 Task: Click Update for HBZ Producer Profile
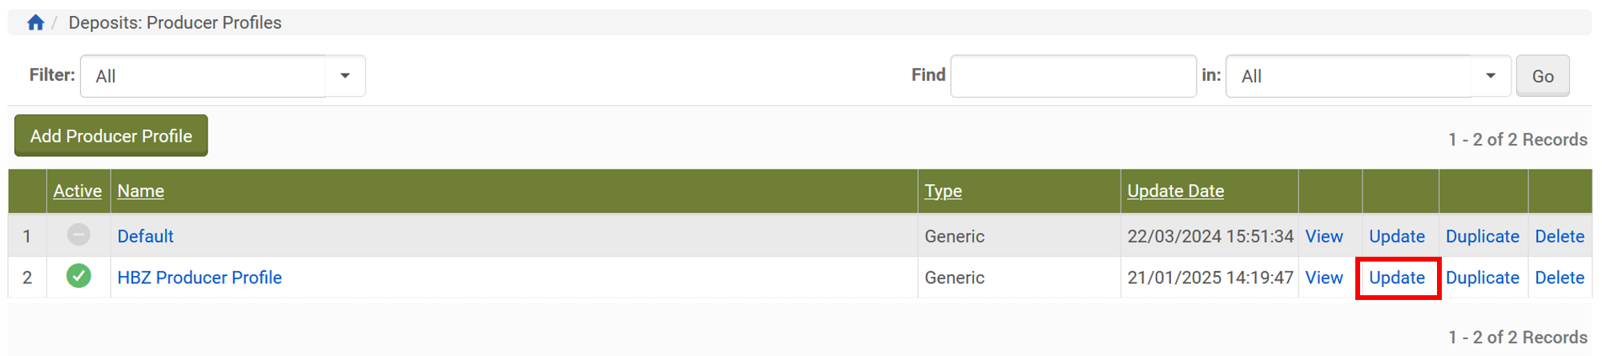tap(1397, 278)
